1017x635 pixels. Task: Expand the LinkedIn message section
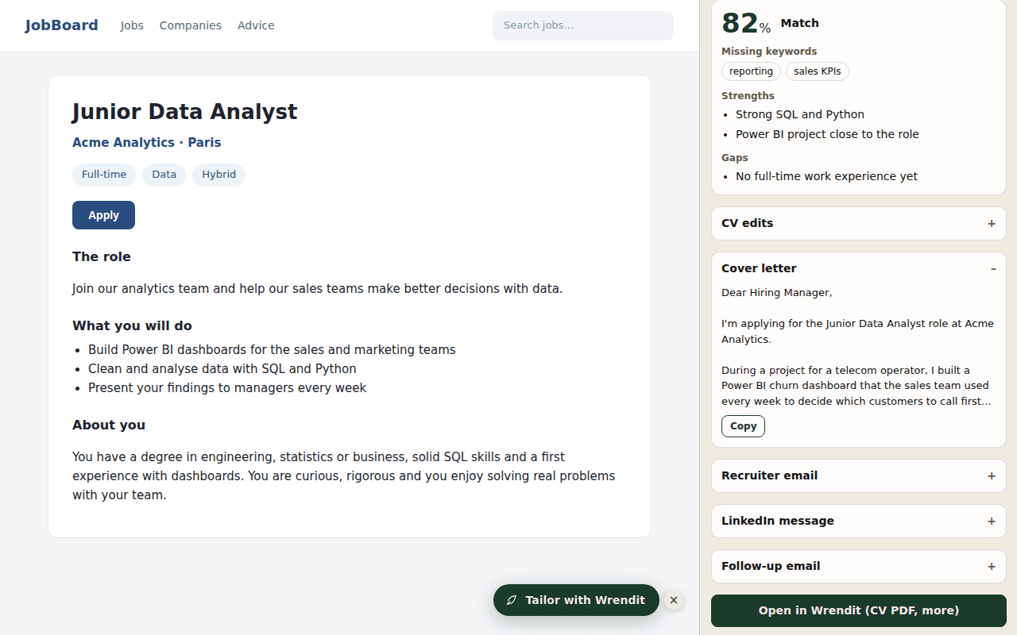858,521
